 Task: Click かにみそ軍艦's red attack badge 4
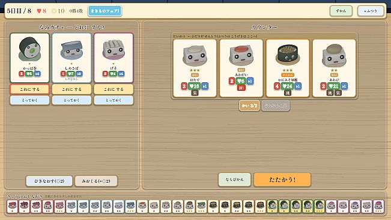point(277,86)
